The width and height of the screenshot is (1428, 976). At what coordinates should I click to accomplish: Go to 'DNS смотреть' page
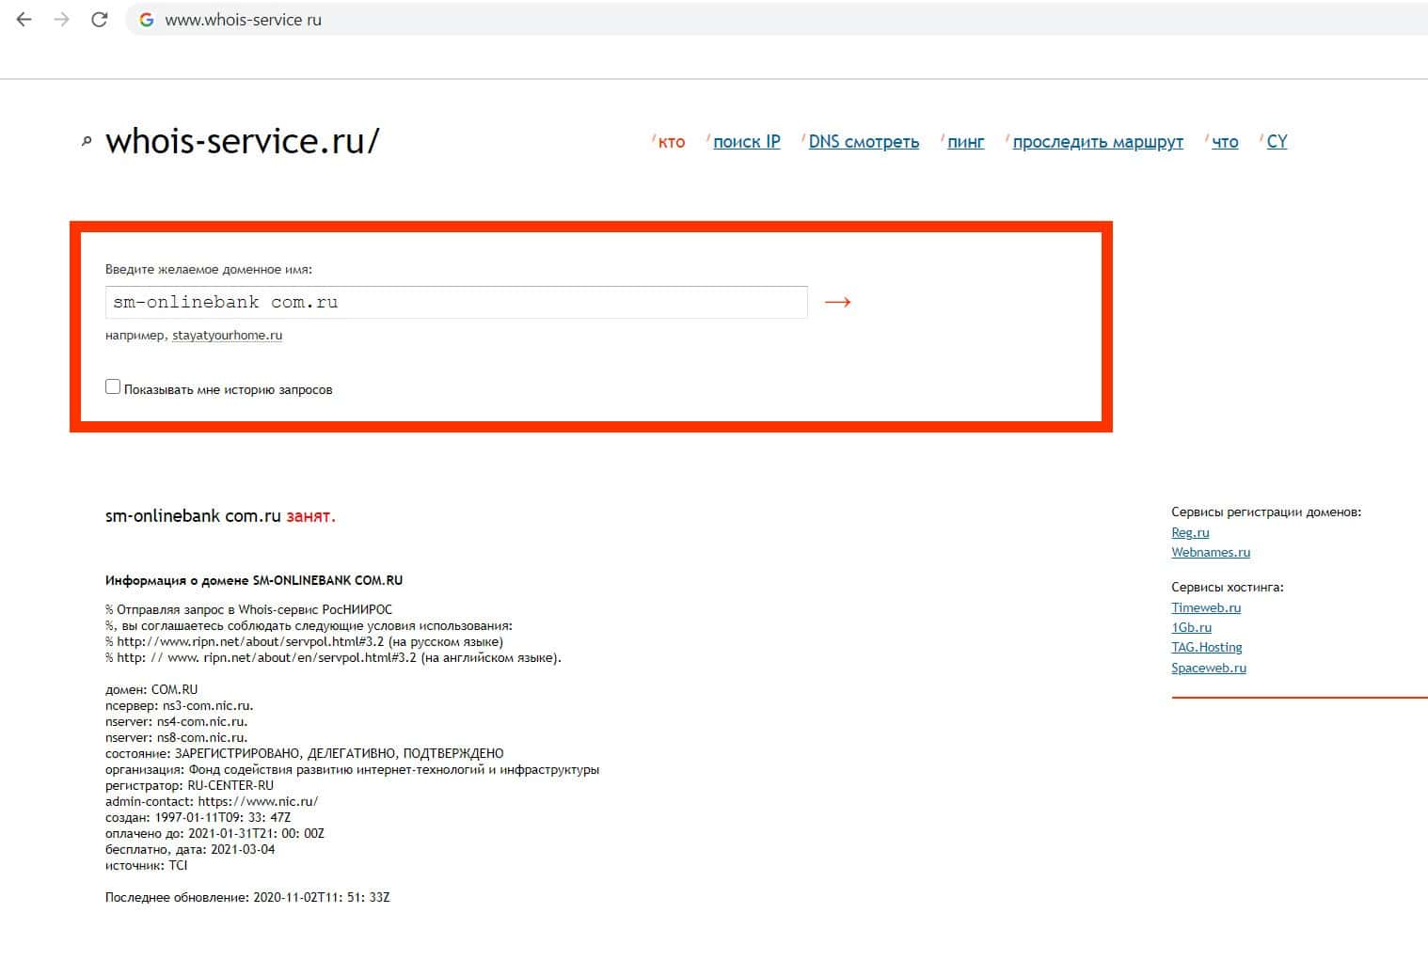(x=864, y=142)
